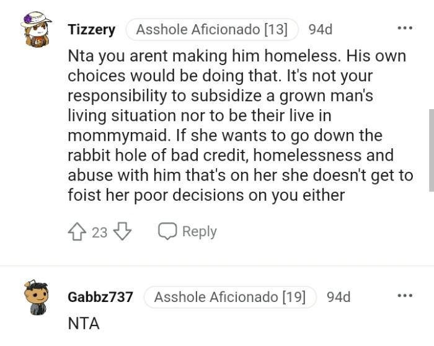Viewport: 434px width, 346px height.
Task: Click the page scrollbar thumb
Action: tap(431, 151)
